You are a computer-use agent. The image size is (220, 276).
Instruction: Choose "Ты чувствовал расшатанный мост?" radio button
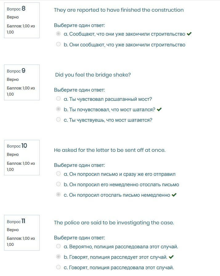point(58,99)
